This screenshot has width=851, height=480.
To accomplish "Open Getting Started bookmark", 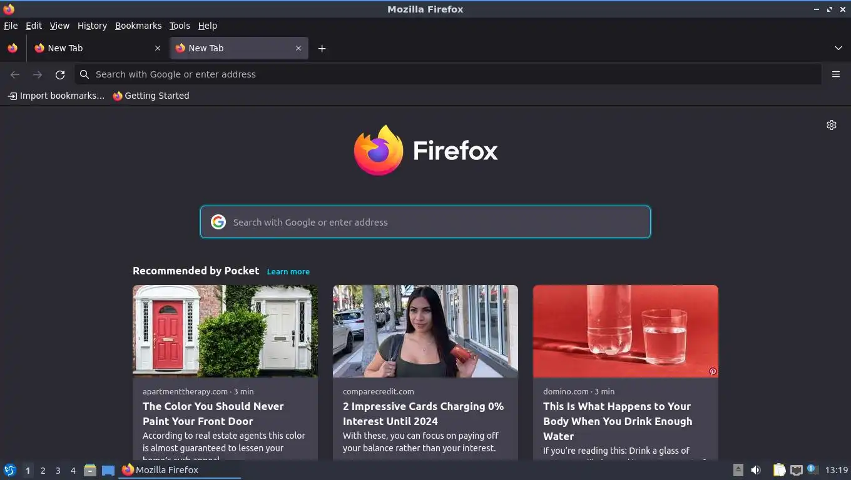I will pyautogui.click(x=151, y=96).
